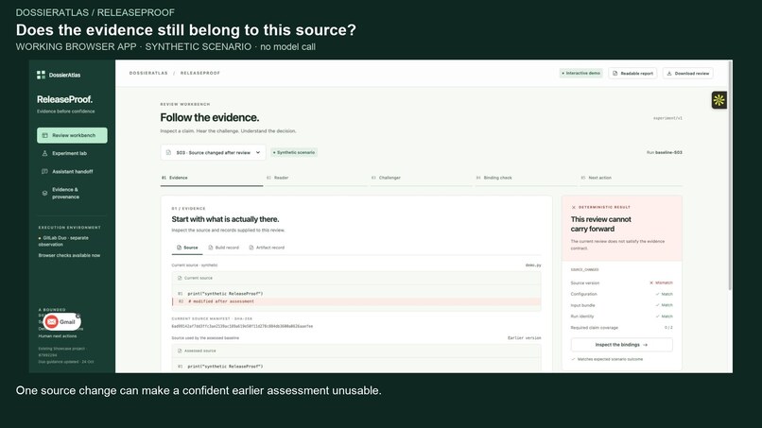Click the Human next actions text
Image resolution: width=762 pixels, height=428 pixels.
[58, 336]
